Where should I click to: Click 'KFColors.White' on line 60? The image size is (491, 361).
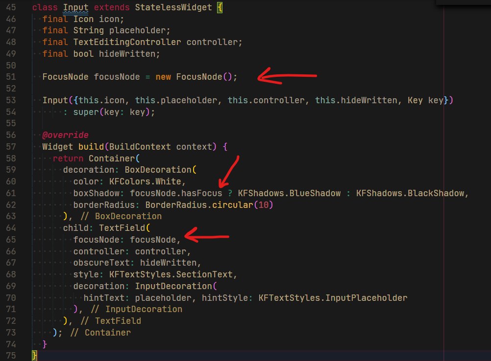[x=145, y=181]
